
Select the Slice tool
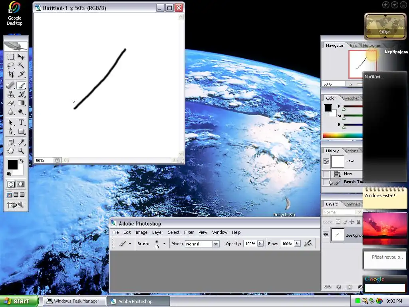click(21, 74)
